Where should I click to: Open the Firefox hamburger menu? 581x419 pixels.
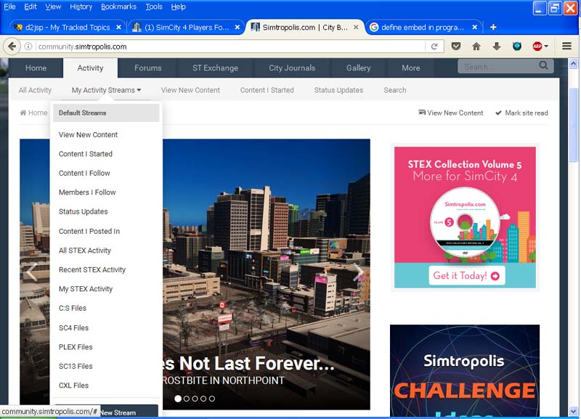(x=566, y=46)
